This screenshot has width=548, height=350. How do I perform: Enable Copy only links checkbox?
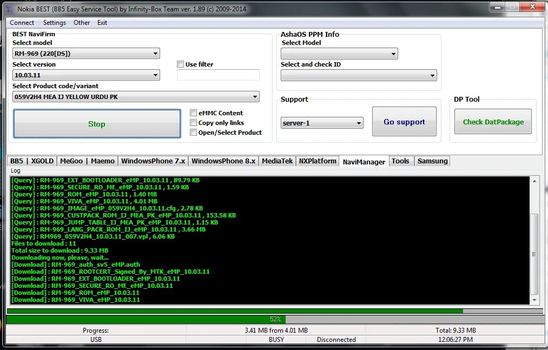coord(193,123)
